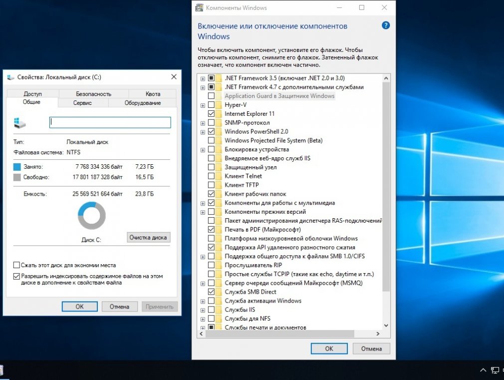Enable Защищенный узел checkbox
The image size is (504, 380).
point(211,167)
